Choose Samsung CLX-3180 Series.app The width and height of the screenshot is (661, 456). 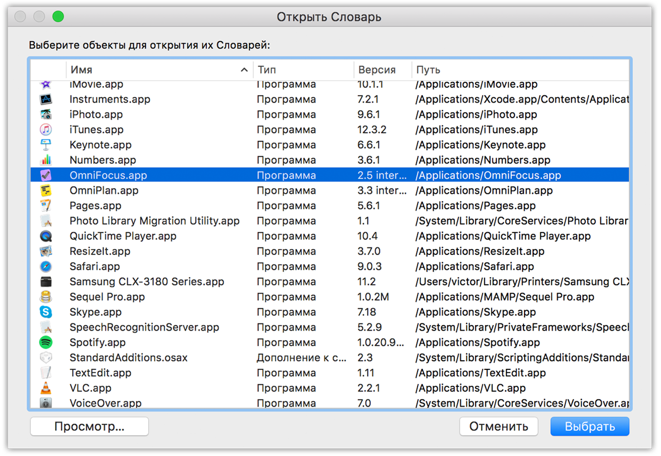click(147, 282)
